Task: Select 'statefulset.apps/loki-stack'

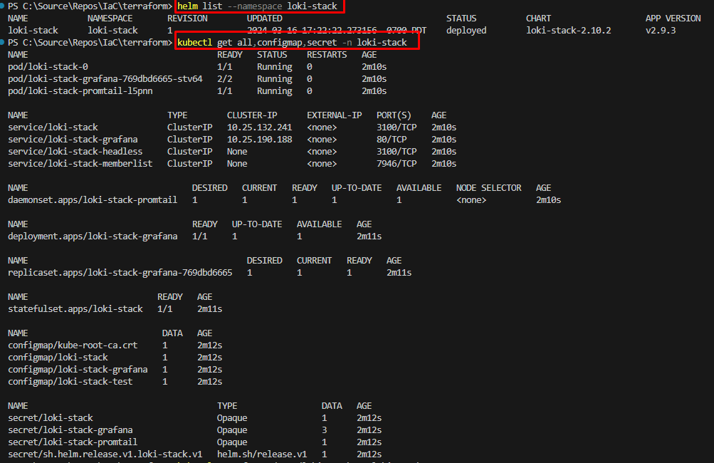Action: pos(75,309)
